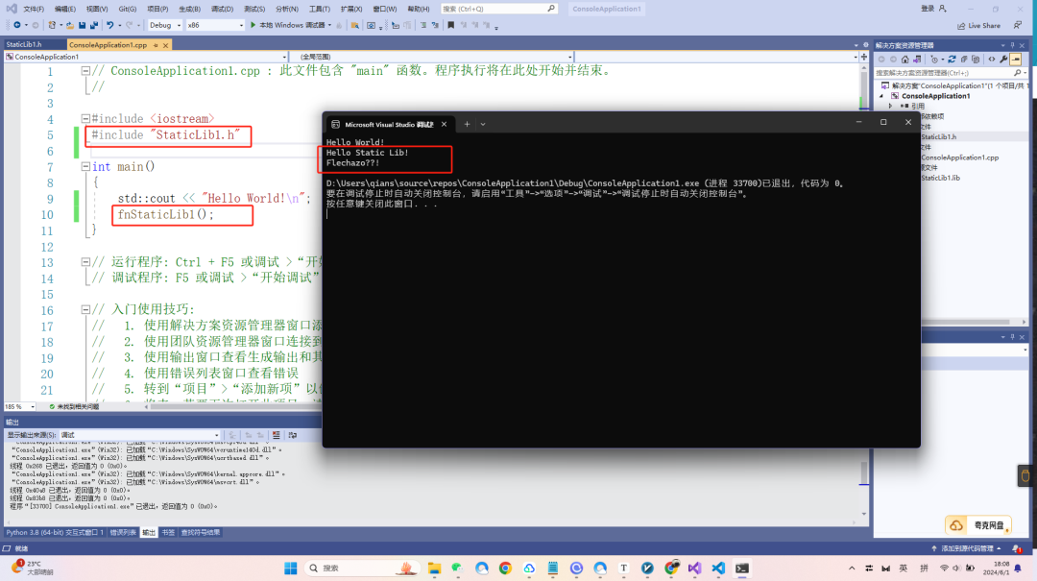Select ConsoleApplication1.cpp in Solution Explorer

point(959,157)
